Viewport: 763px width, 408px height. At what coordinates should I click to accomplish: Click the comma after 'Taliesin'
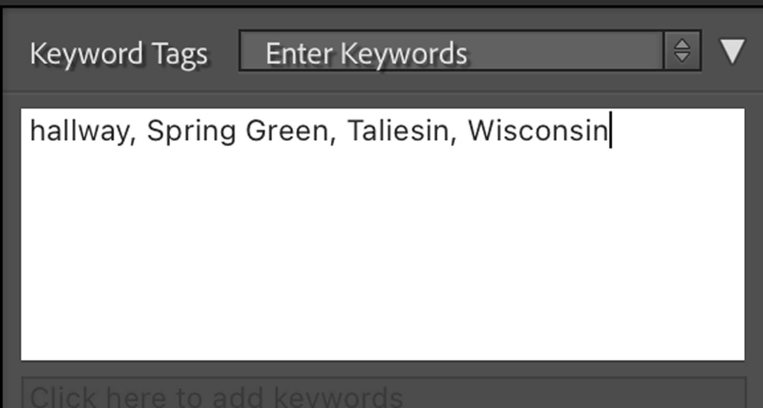453,137
